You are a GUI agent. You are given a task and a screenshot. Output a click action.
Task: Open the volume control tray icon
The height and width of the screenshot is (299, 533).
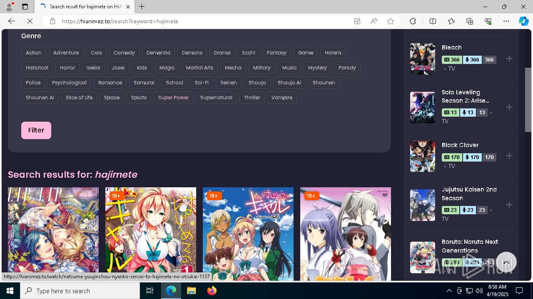(x=479, y=291)
